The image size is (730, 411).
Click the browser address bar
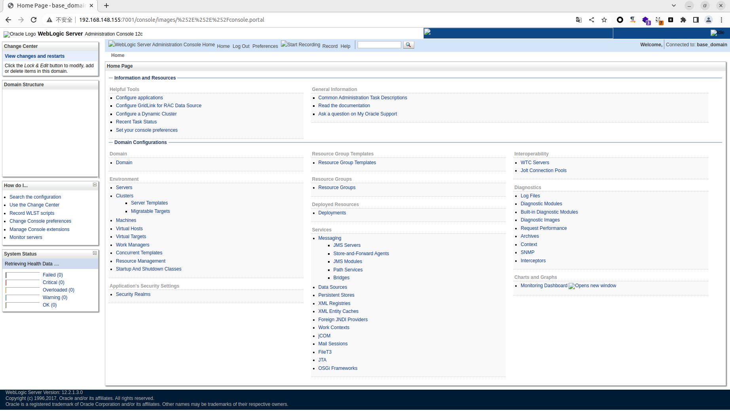coord(309,20)
